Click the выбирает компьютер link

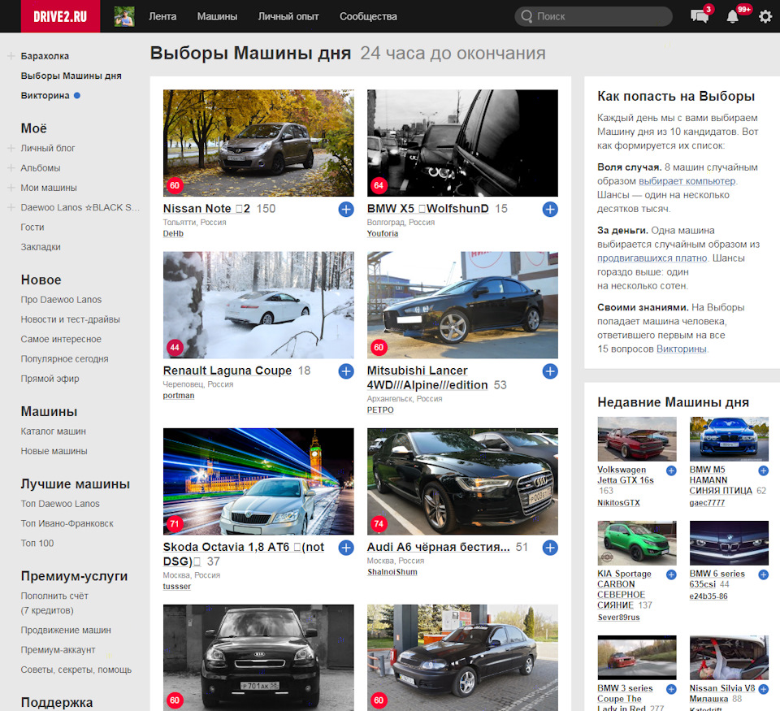click(x=687, y=181)
